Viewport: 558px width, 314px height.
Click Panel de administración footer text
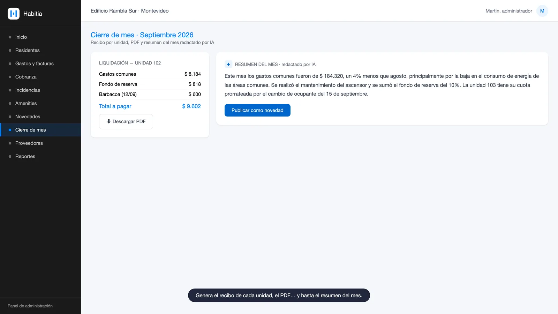[30, 306]
